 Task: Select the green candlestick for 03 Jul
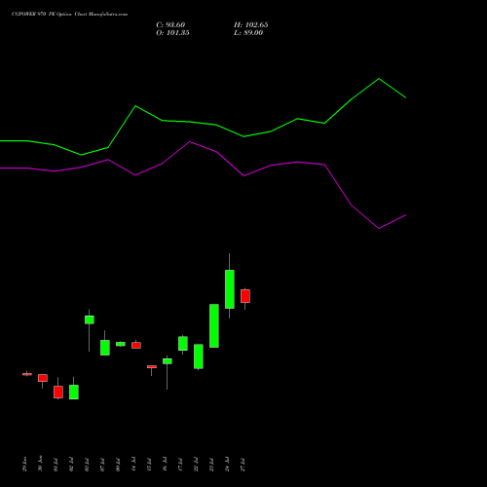pos(90,319)
